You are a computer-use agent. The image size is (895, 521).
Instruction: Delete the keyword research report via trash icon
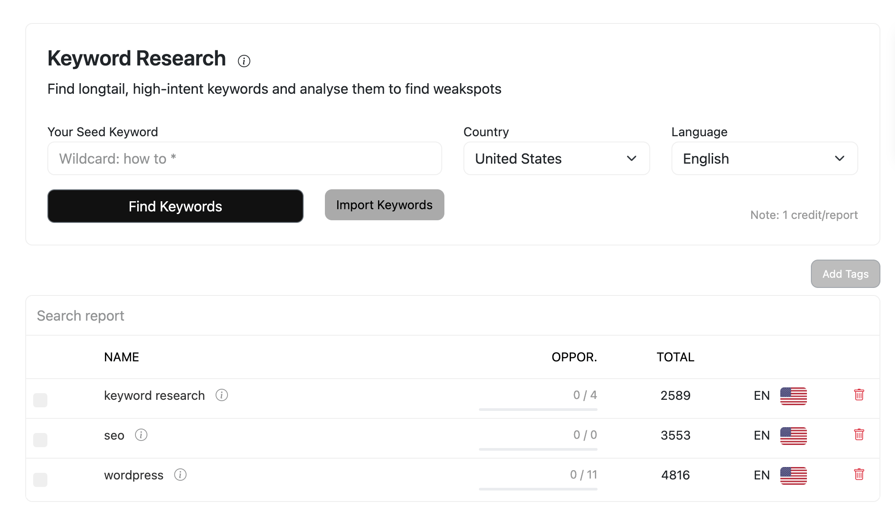click(858, 395)
